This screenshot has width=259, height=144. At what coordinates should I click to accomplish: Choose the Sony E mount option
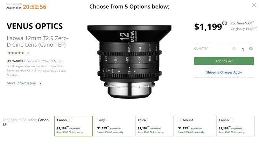point(114,126)
